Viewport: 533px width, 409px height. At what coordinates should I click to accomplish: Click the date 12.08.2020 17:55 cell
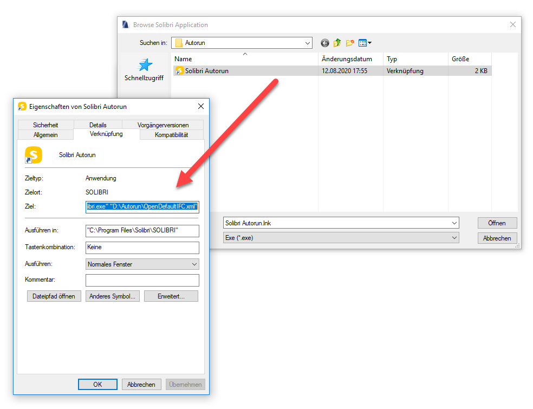click(x=344, y=71)
